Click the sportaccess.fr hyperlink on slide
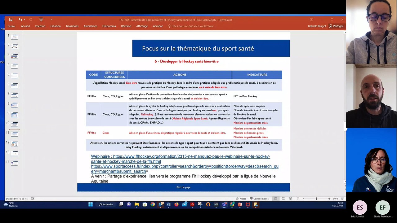397x223 pixels. point(185,169)
